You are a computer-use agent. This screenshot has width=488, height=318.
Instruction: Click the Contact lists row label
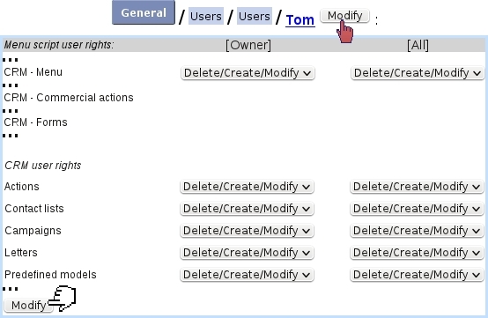[34, 209]
